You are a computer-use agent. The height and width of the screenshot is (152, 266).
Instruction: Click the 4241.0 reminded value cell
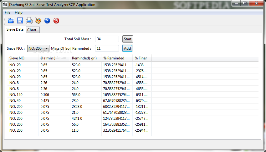[86, 119]
